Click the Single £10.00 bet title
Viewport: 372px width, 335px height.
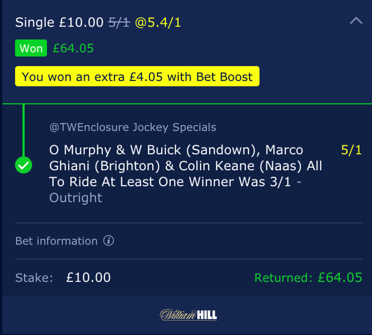point(59,23)
